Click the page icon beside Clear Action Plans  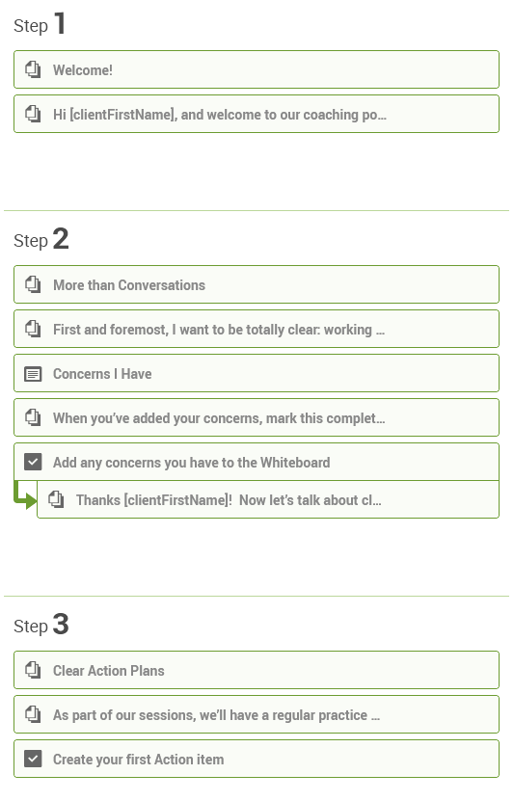click(33, 670)
